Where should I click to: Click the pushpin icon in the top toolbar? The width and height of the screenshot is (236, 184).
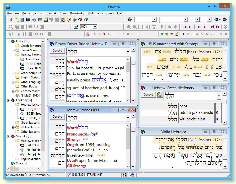pos(11,20)
